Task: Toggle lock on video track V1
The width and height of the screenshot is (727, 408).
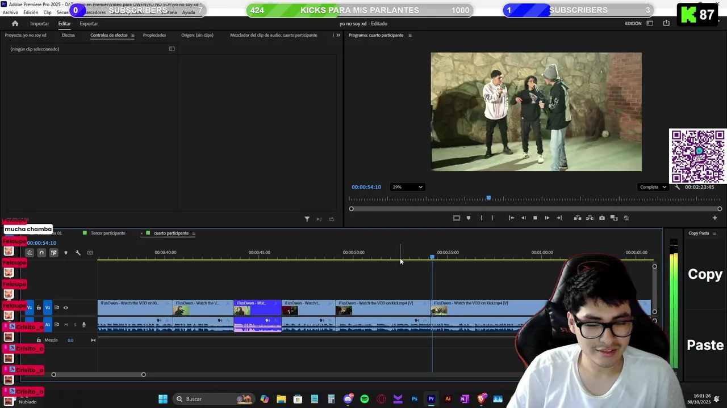Action: point(39,308)
